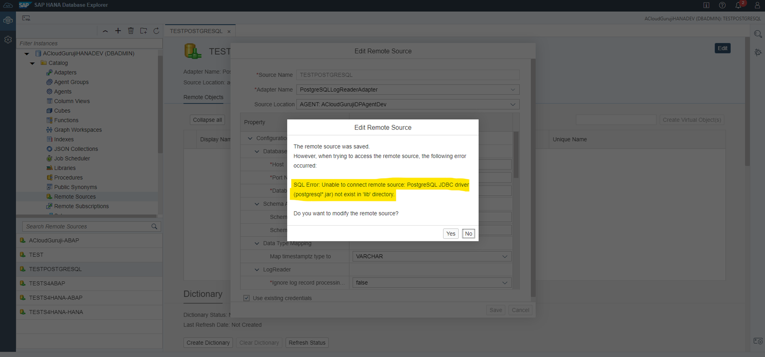Click the delete trash icon in toolbar

pyautogui.click(x=131, y=31)
